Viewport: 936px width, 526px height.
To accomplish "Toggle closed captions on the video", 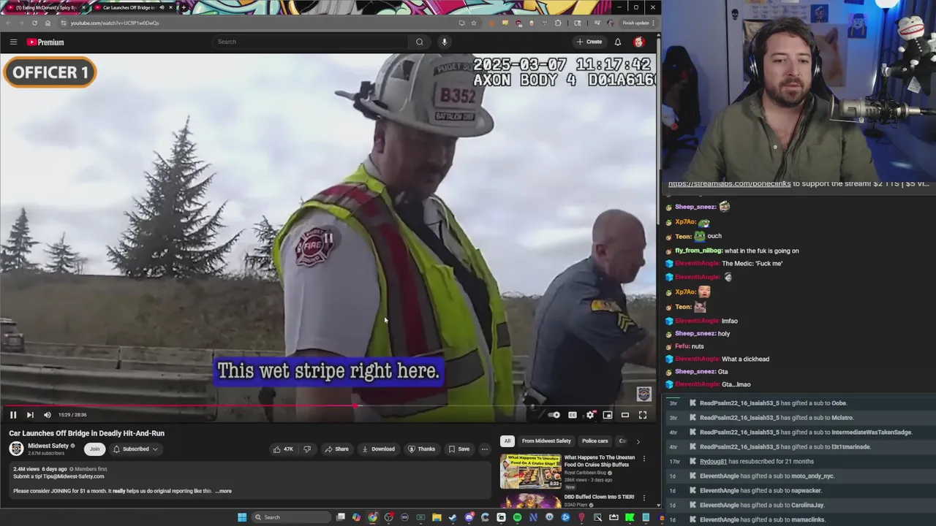I will click(x=573, y=415).
